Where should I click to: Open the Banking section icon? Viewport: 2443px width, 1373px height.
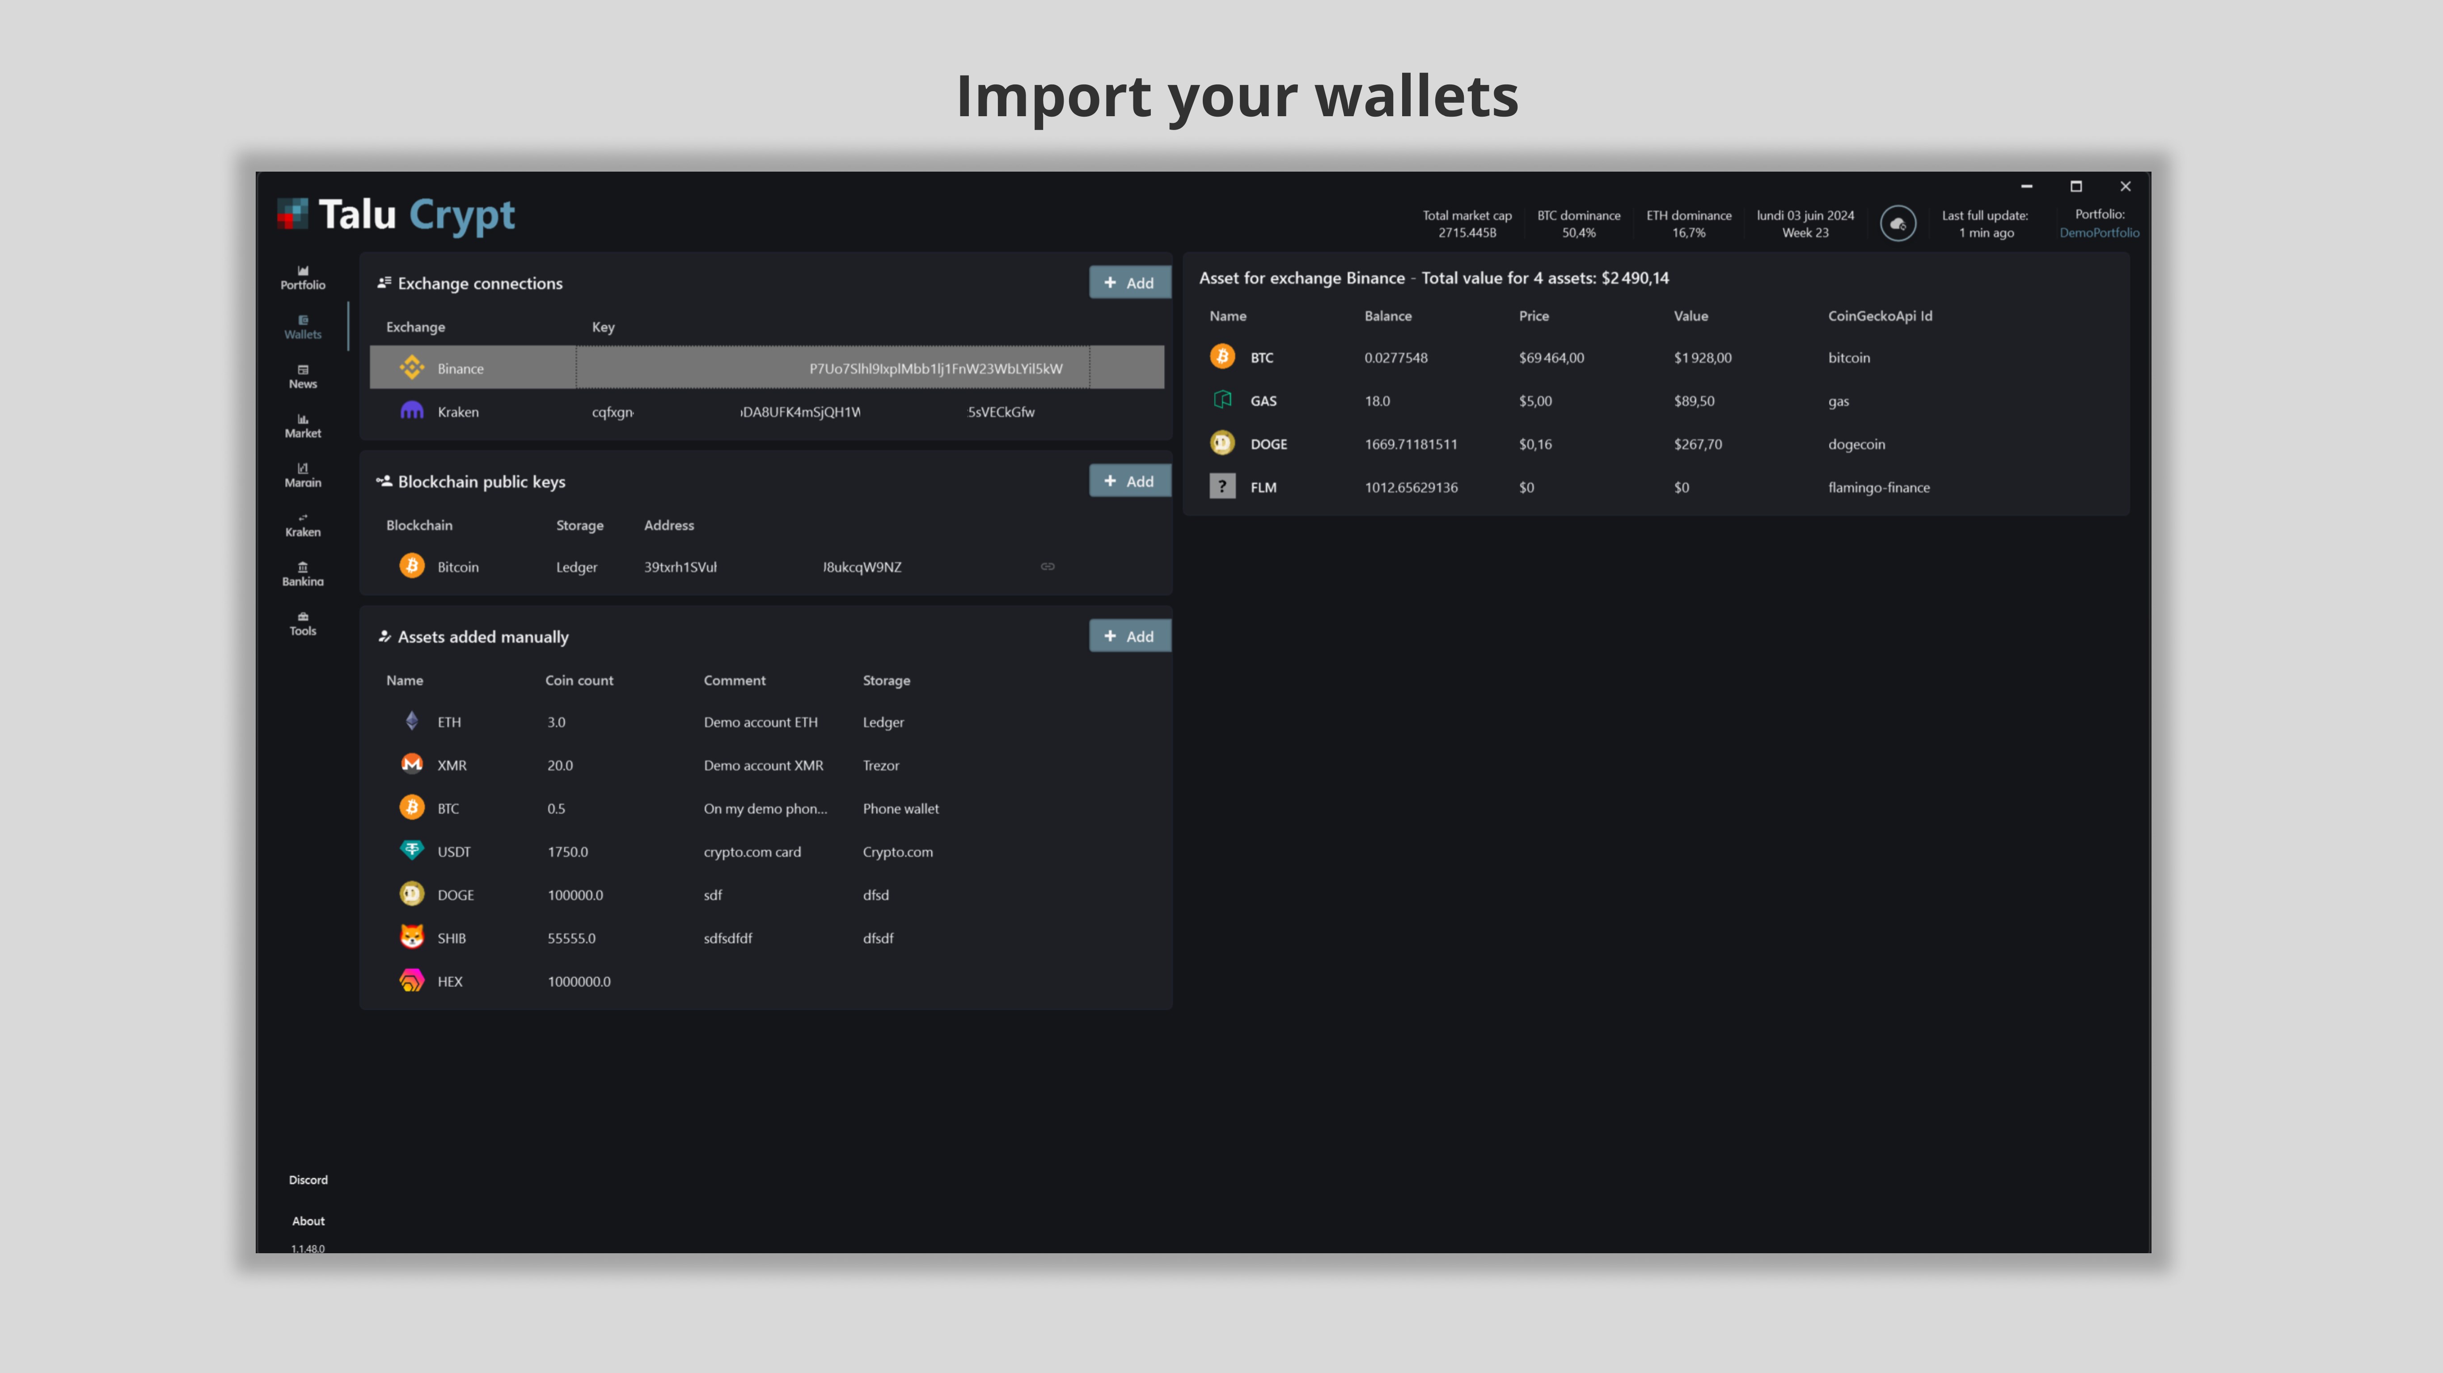tap(302, 574)
